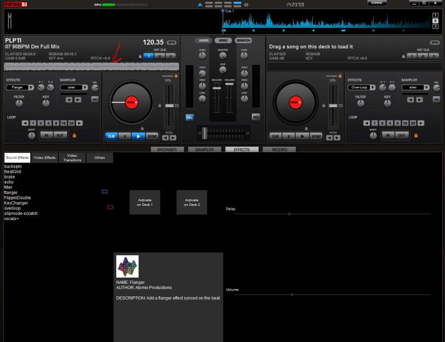The image size is (445, 342).
Task: Open left deck sampler dropdown (siren)
Action: [x=85, y=87]
